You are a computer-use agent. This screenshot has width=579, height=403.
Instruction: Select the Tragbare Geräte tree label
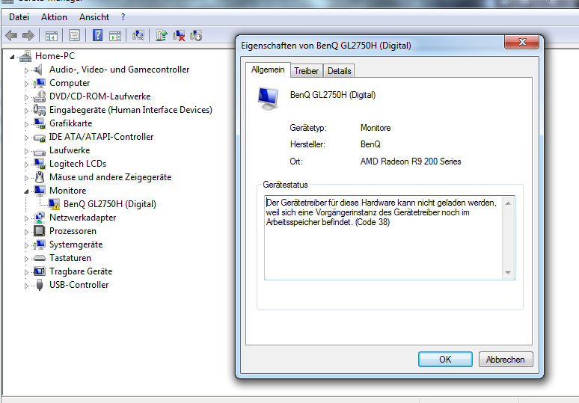pos(81,271)
